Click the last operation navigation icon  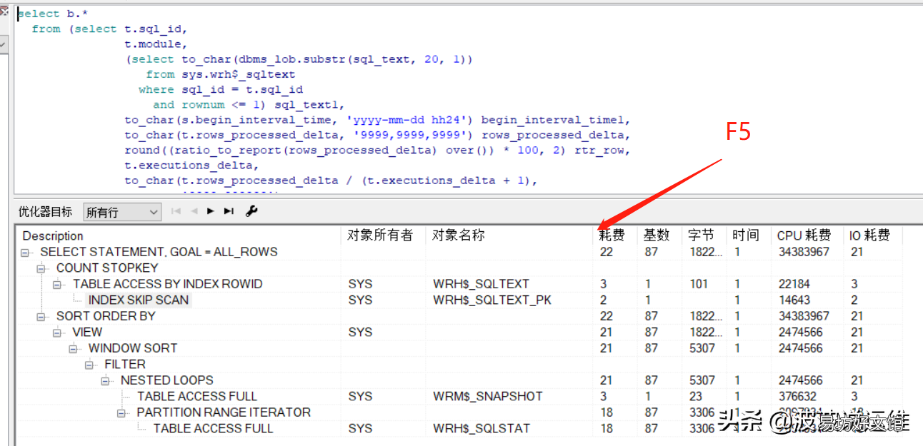pos(229,211)
